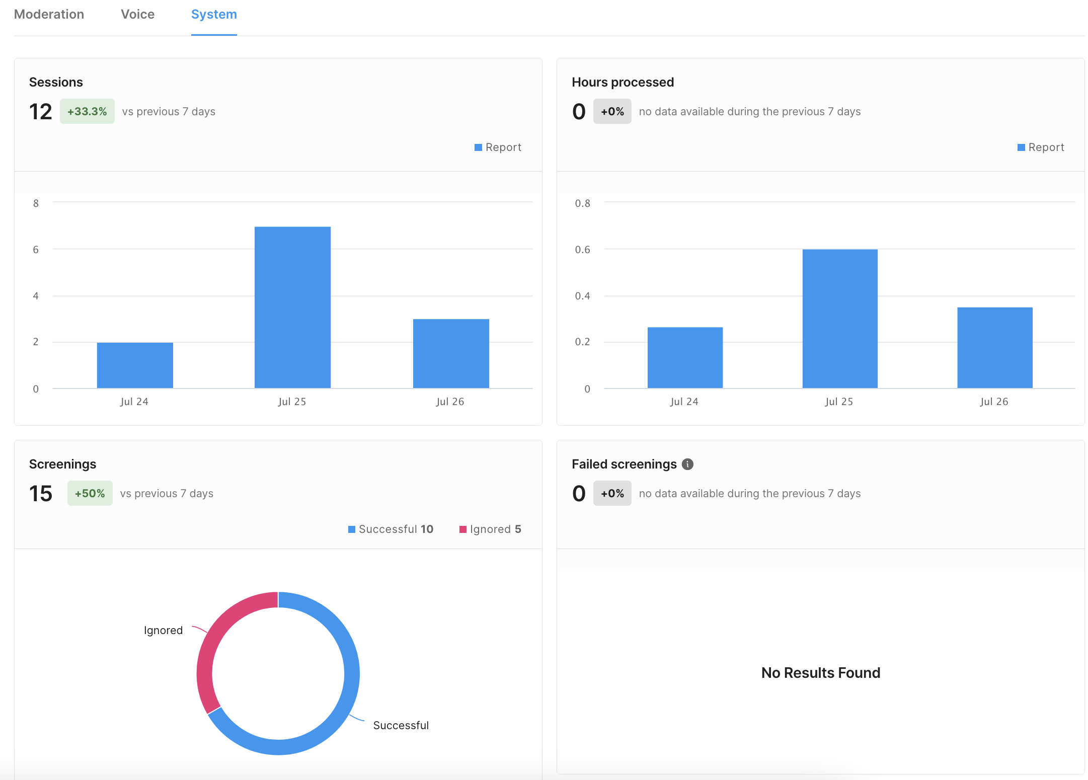Switch to the Moderation tab
The width and height of the screenshot is (1088, 780).
(x=49, y=14)
